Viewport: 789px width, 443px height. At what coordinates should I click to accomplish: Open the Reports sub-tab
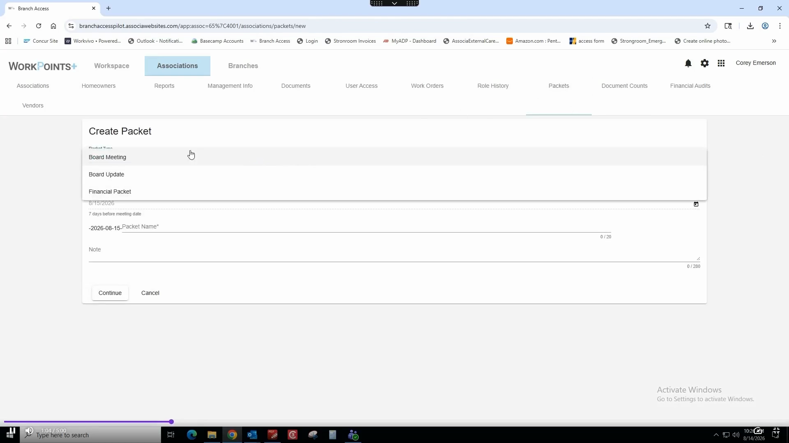pyautogui.click(x=164, y=86)
